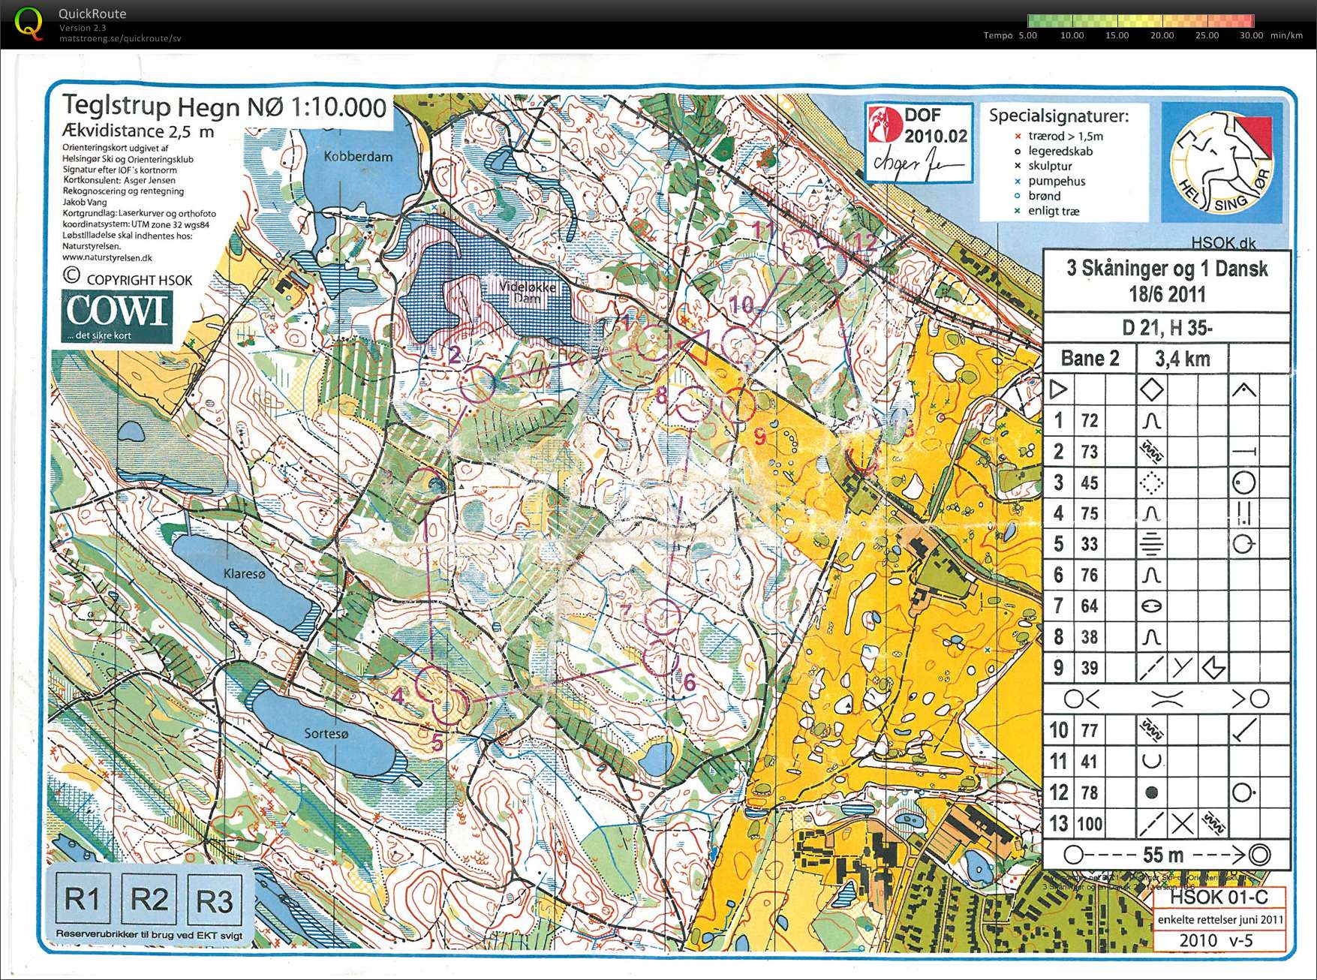Click the HSOK.dk web address
The image size is (1317, 980).
coord(1224,242)
